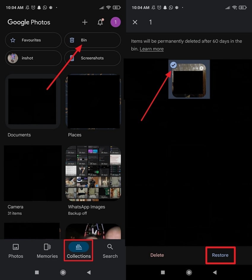Tap the Delete button in the bin
The width and height of the screenshot is (252, 280).
[x=157, y=255]
